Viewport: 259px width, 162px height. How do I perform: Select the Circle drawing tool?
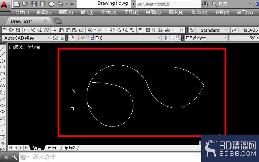3,86
